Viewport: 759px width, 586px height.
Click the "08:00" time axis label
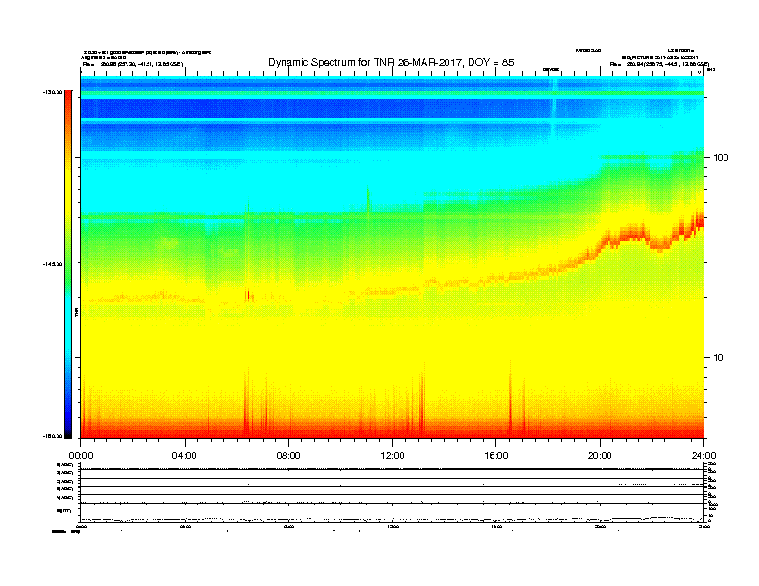click(288, 456)
